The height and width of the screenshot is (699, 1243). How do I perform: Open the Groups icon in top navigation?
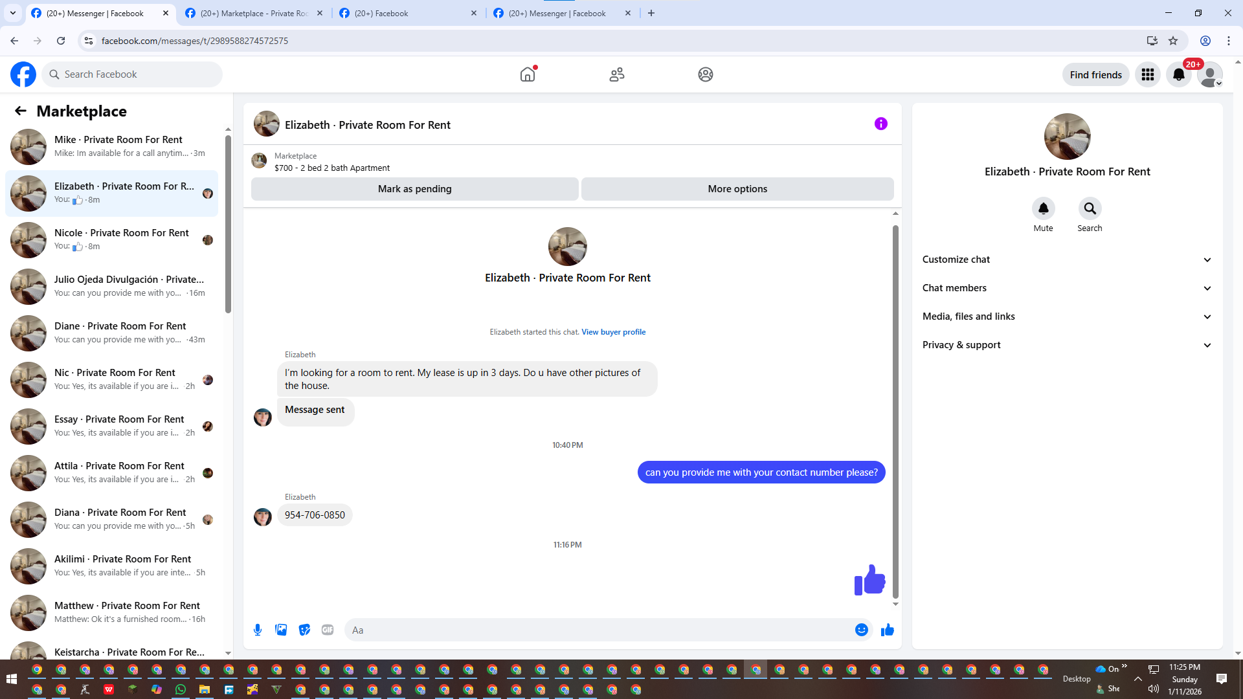706,74
